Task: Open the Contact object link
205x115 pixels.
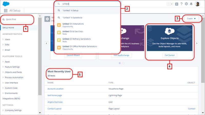Action: (191, 109)
